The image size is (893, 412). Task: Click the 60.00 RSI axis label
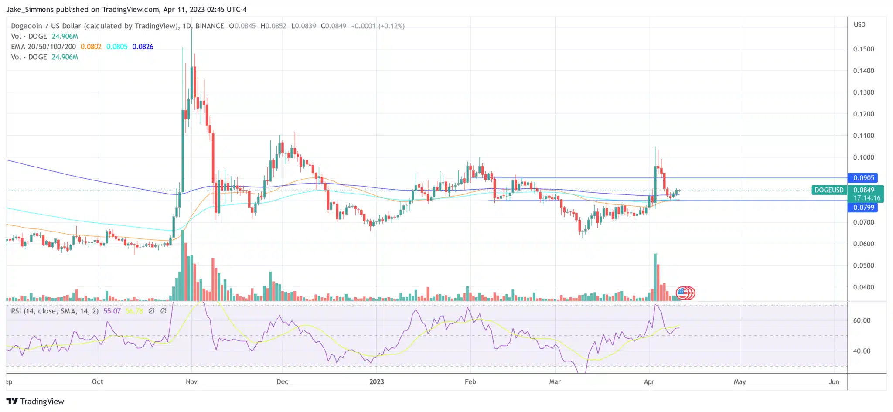coord(862,320)
